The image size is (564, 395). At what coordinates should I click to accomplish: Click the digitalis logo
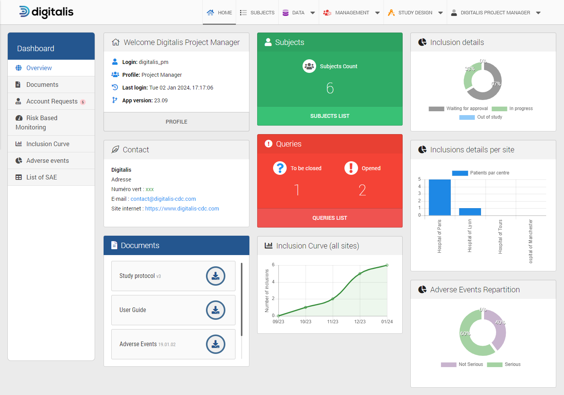[x=46, y=12]
